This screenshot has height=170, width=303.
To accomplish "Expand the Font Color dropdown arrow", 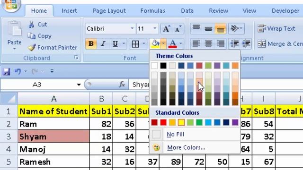I will (181, 44).
